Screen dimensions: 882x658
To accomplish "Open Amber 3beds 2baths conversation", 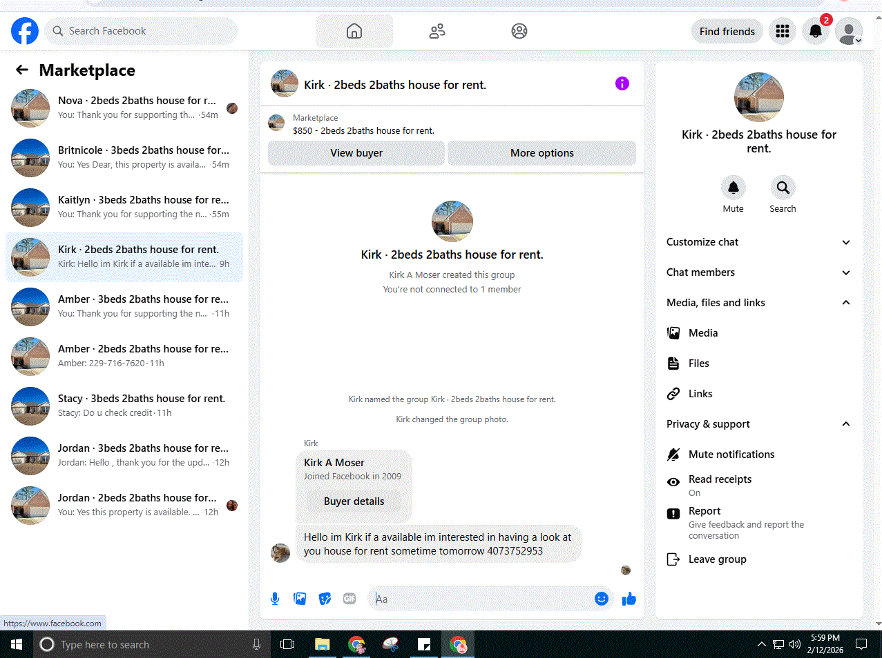I will pyautogui.click(x=124, y=306).
